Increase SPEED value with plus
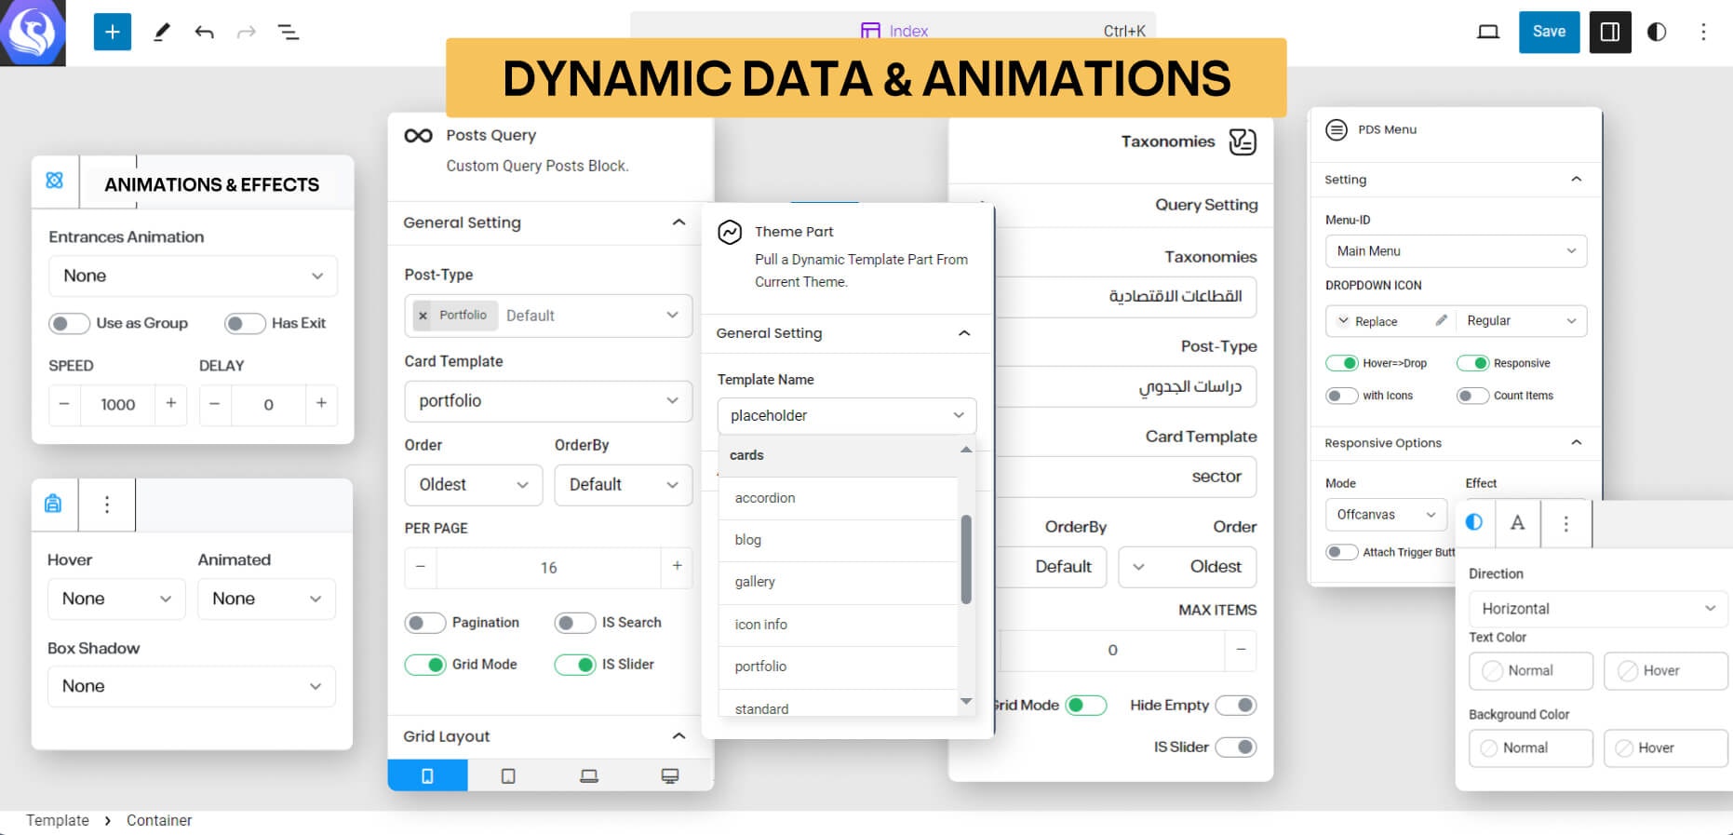The image size is (1733, 835). [x=171, y=404]
